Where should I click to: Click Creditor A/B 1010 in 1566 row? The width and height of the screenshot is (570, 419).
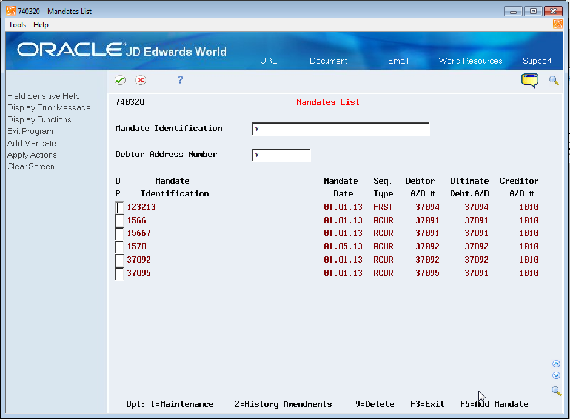529,220
